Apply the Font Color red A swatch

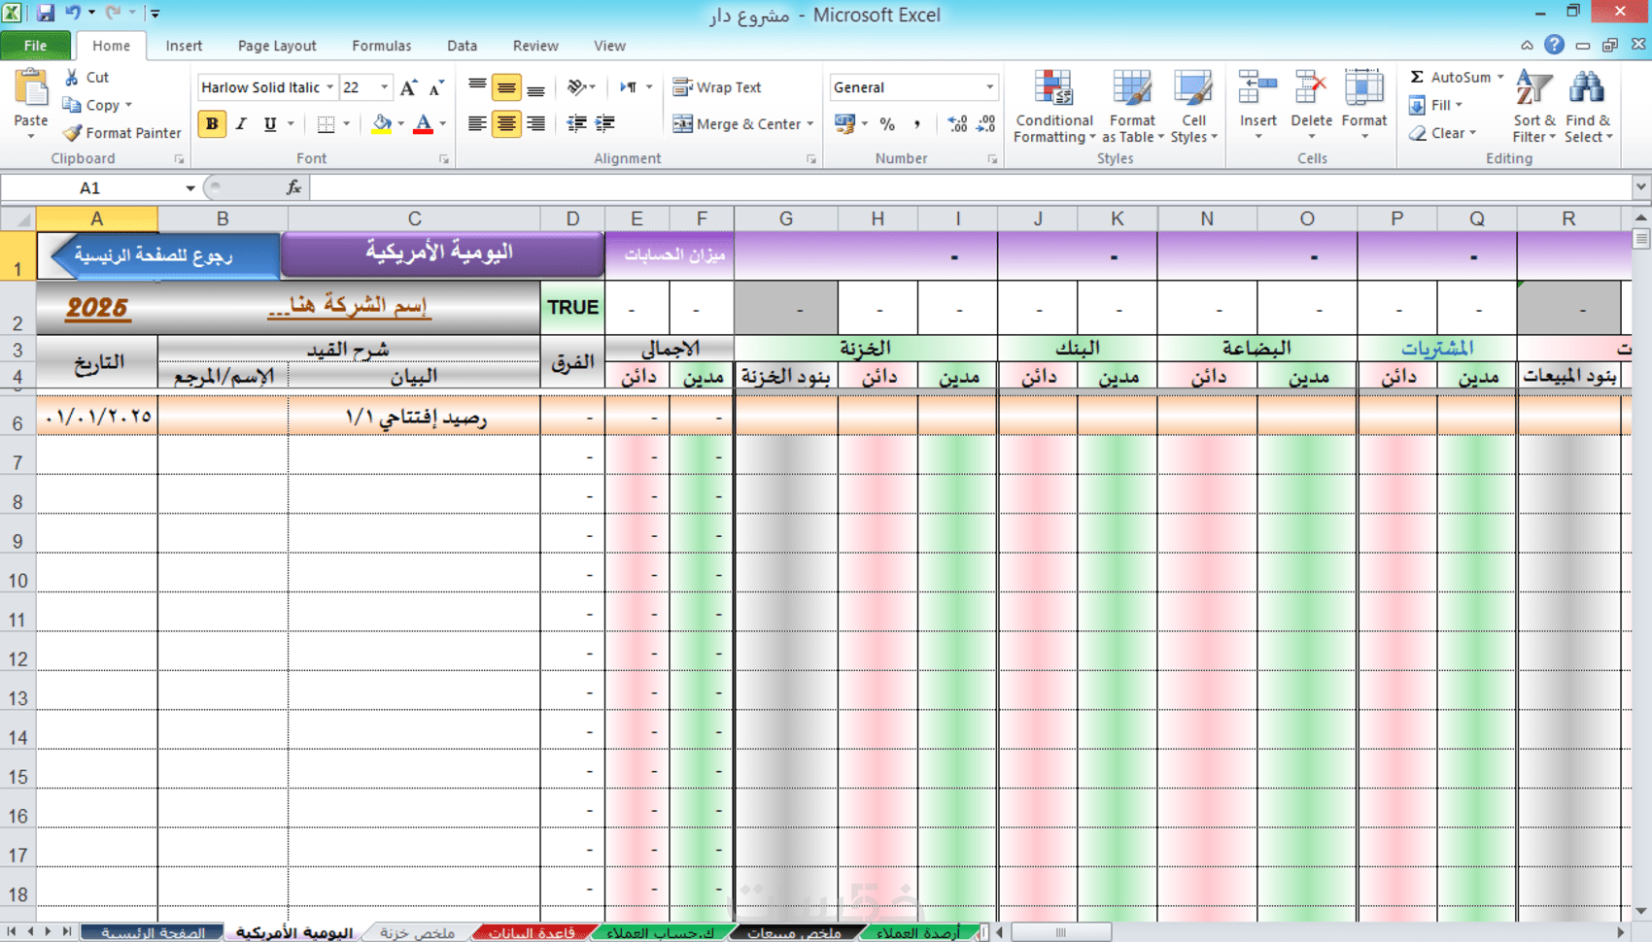423,124
